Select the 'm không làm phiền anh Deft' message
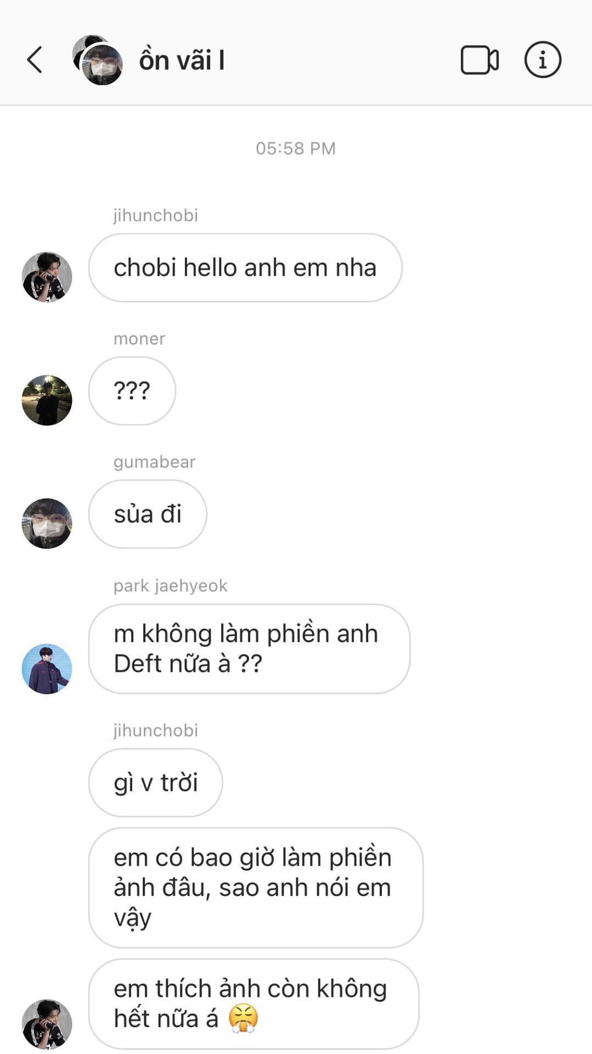Image resolution: width=592 pixels, height=1054 pixels. click(x=249, y=649)
